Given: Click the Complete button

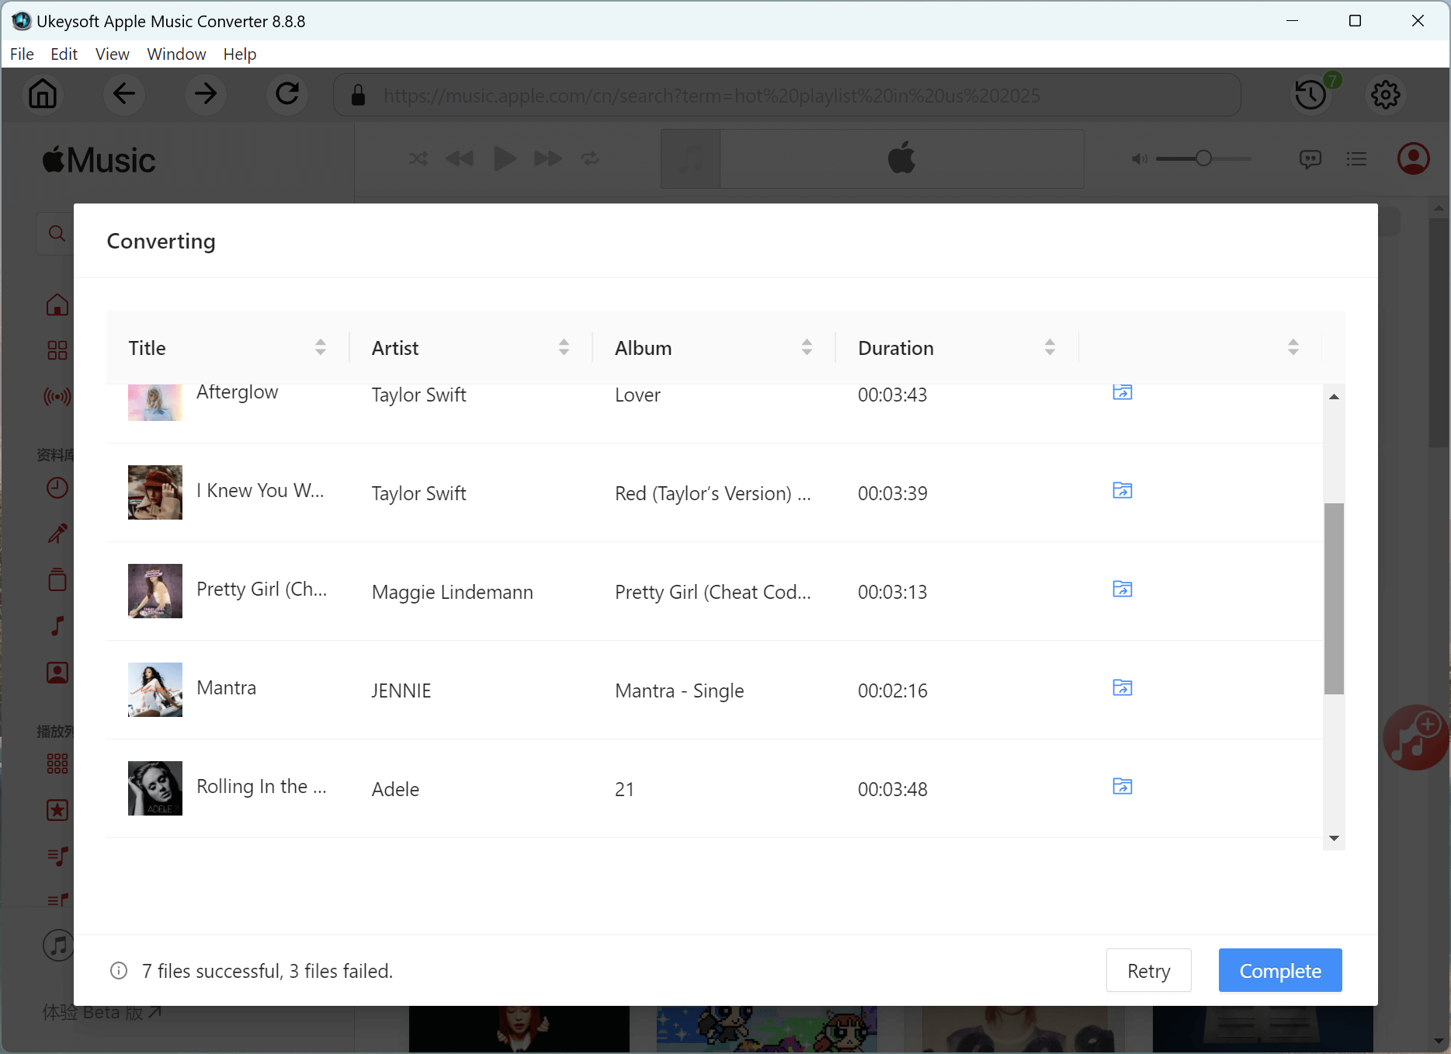Looking at the screenshot, I should pyautogui.click(x=1279, y=970).
